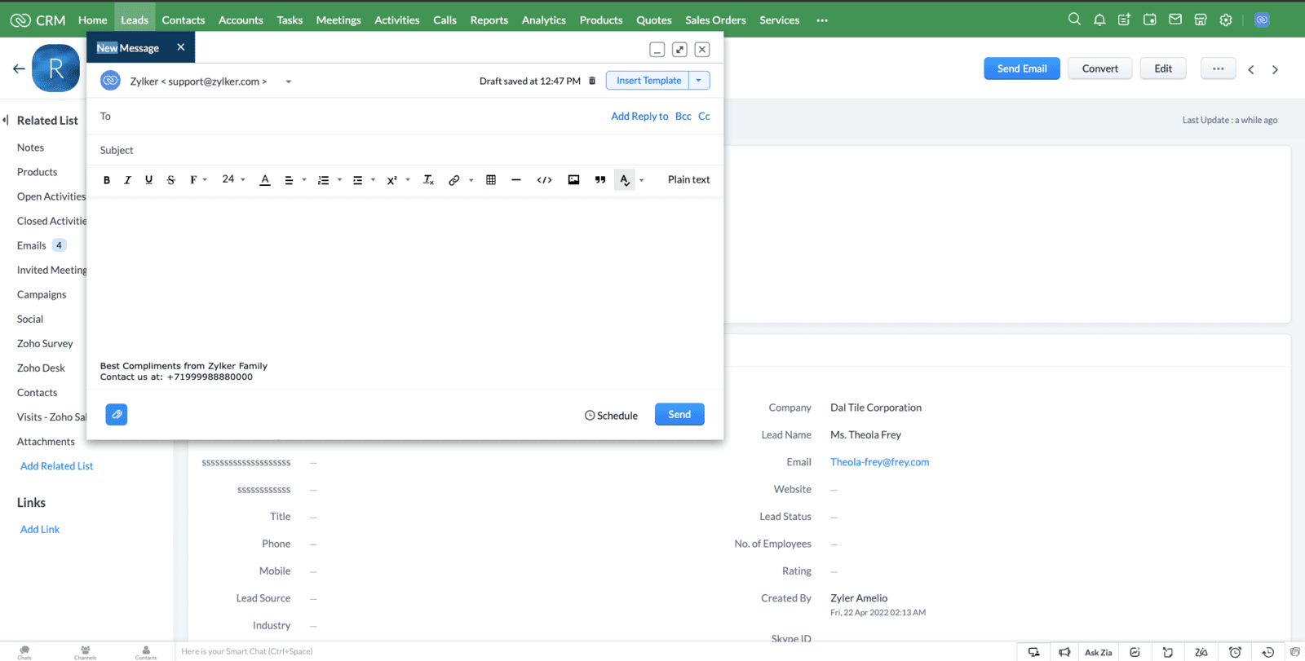
Task: Open the notifications bell icon
Action: coord(1099,20)
